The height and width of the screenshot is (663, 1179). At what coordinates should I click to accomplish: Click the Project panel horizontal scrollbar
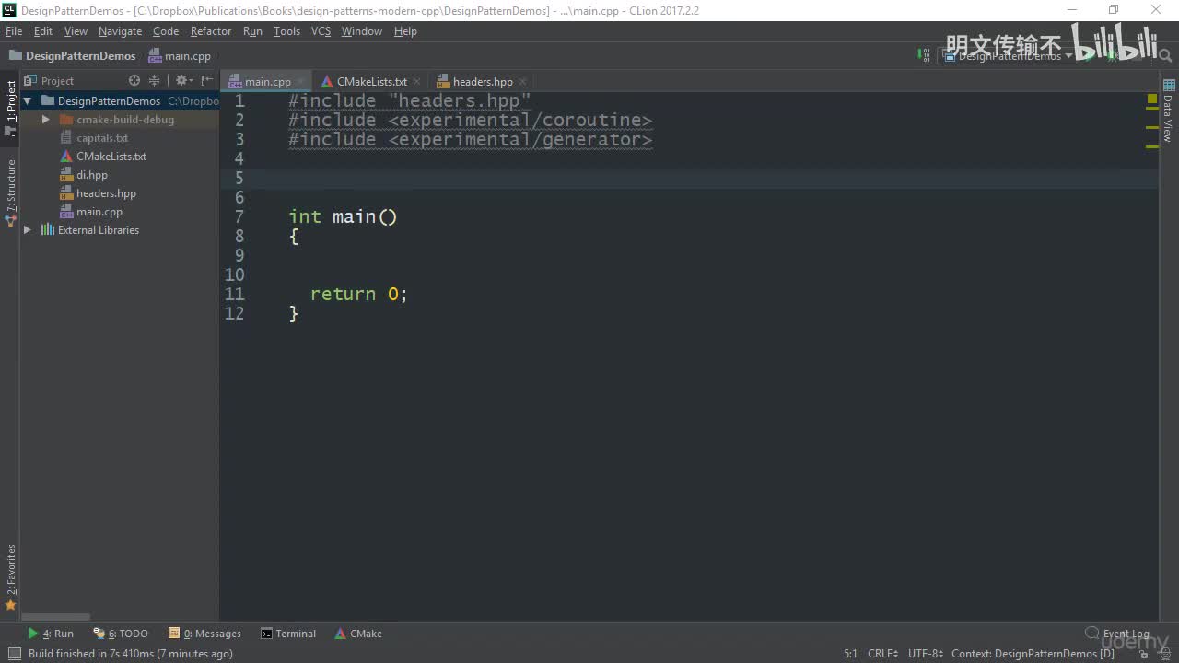click(x=56, y=617)
